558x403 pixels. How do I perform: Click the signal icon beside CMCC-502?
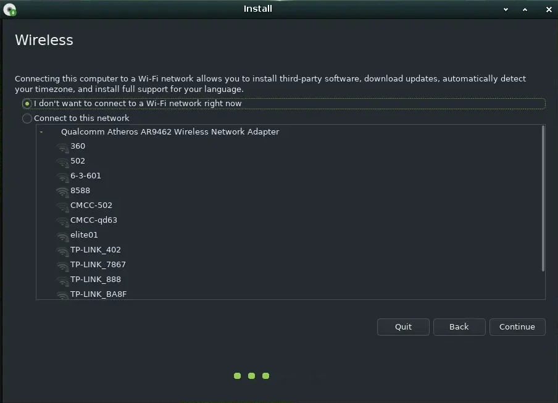tap(62, 206)
